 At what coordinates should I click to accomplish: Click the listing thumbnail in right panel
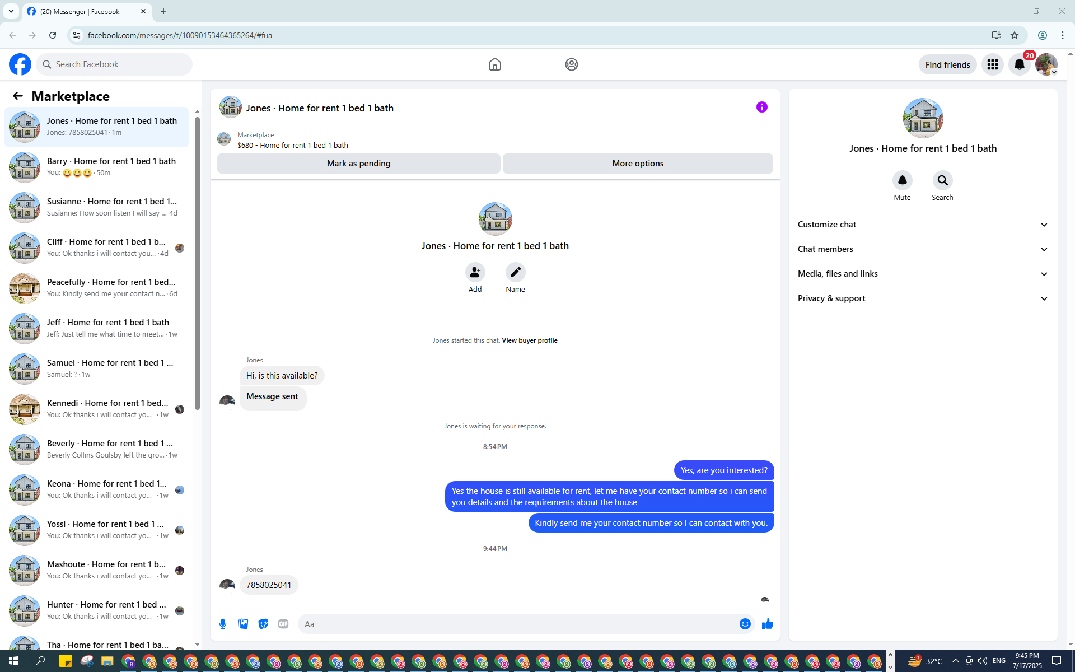pyautogui.click(x=923, y=118)
